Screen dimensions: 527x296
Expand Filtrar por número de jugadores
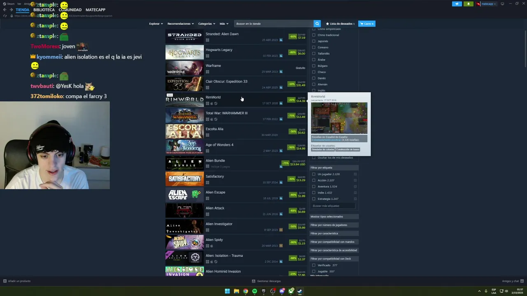point(334,225)
